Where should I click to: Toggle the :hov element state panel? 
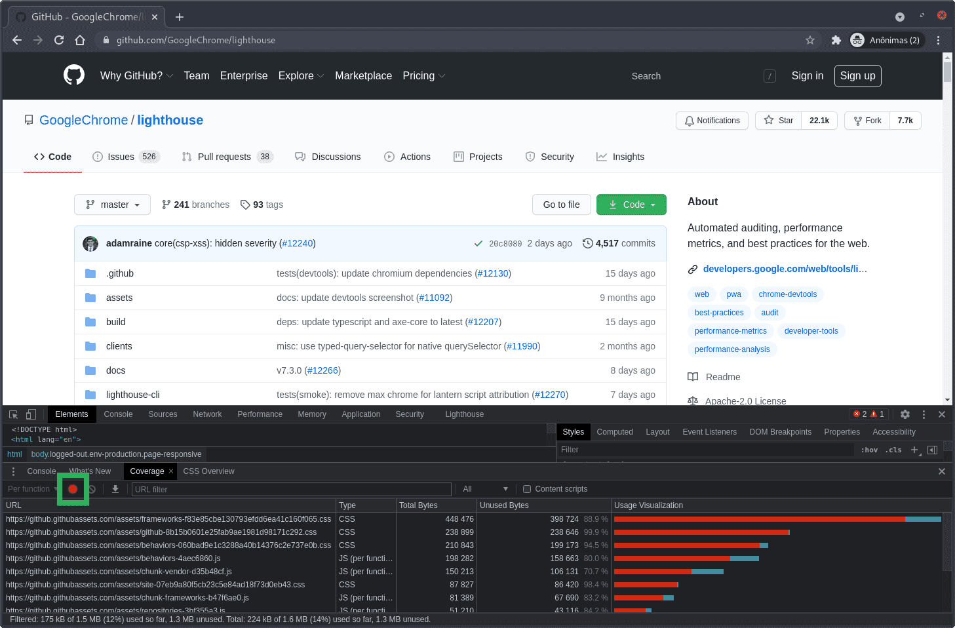tap(869, 450)
